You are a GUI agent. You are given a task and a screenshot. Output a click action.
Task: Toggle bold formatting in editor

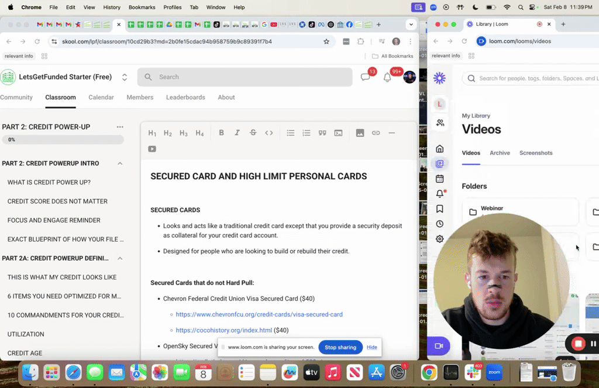click(221, 133)
